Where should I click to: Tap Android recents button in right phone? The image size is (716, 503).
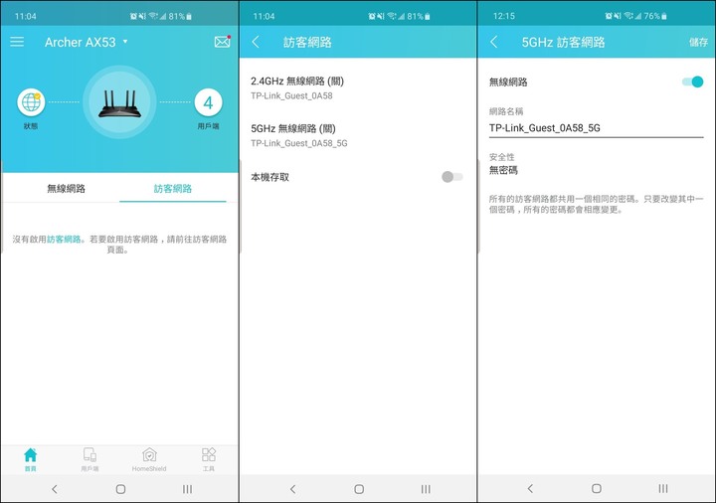tap(663, 488)
